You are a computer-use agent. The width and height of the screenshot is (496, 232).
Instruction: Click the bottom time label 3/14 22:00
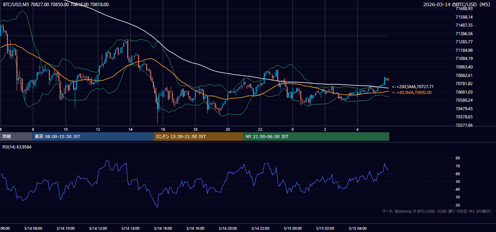260,229
